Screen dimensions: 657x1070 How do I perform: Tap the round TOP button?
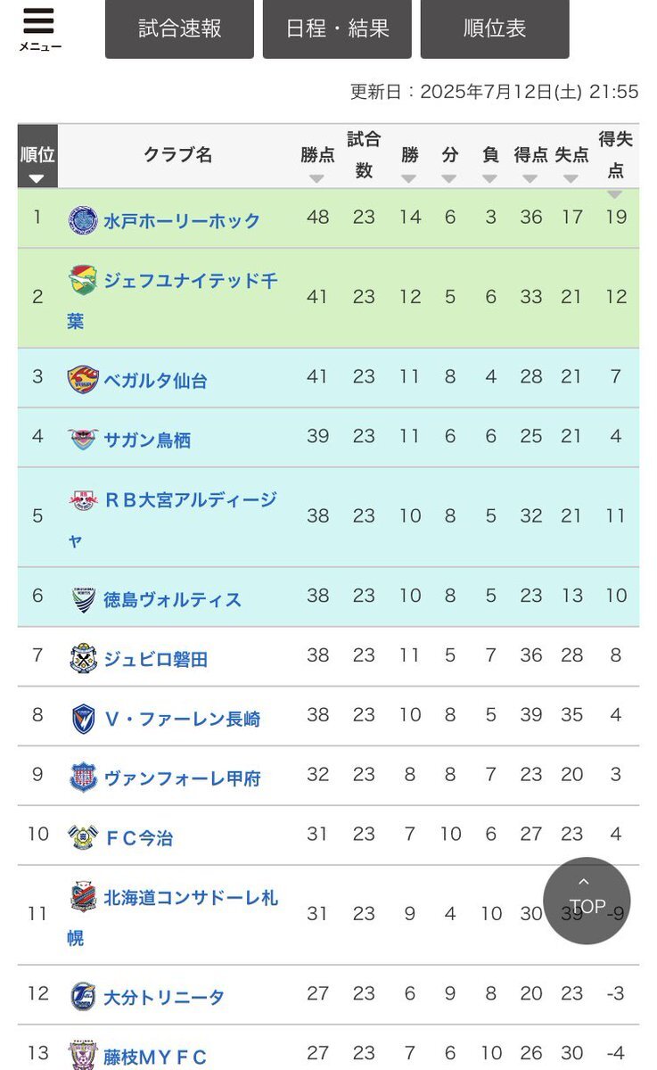pyautogui.click(x=587, y=901)
